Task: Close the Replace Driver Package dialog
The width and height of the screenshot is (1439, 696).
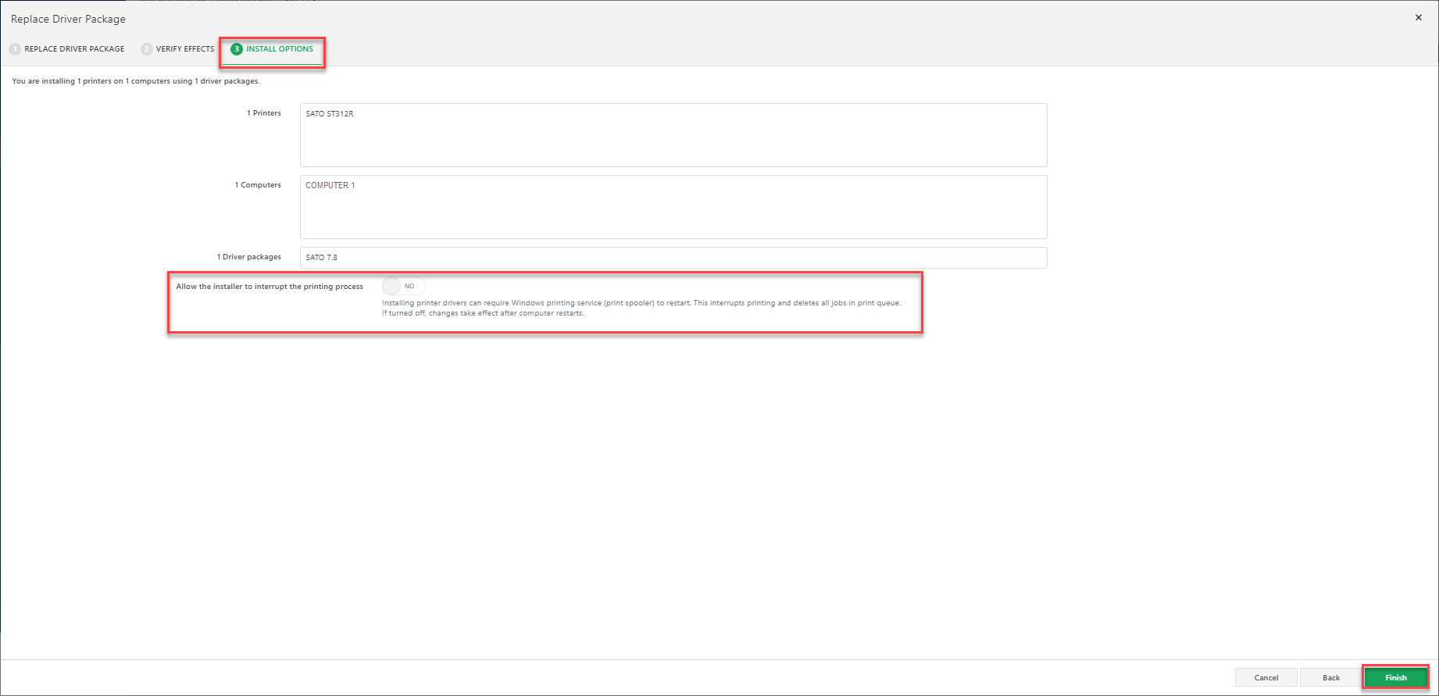Action: (1418, 18)
